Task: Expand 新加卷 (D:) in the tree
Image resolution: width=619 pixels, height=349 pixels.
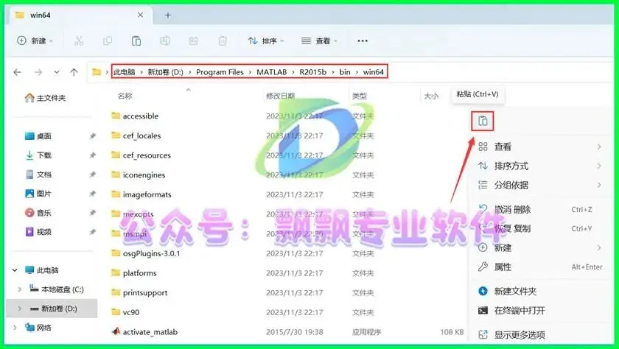Action: click(x=20, y=309)
